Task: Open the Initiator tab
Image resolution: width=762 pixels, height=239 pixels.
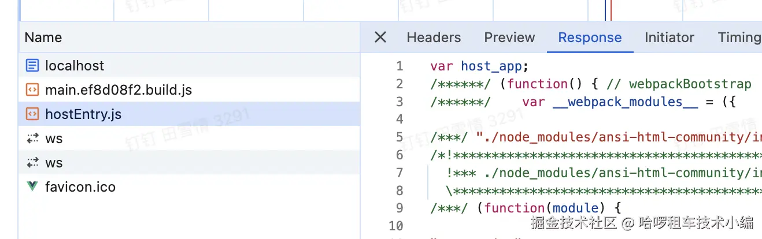Action: (x=669, y=38)
